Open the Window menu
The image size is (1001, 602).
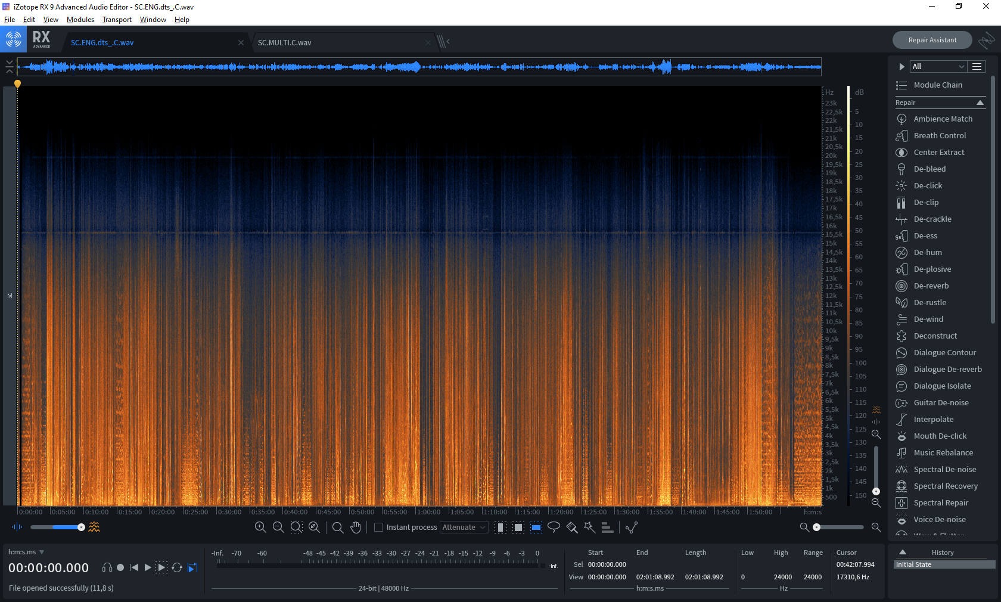[153, 20]
